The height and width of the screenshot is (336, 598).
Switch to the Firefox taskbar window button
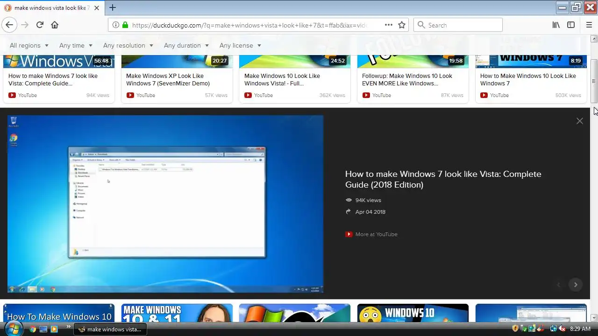pos(111,329)
